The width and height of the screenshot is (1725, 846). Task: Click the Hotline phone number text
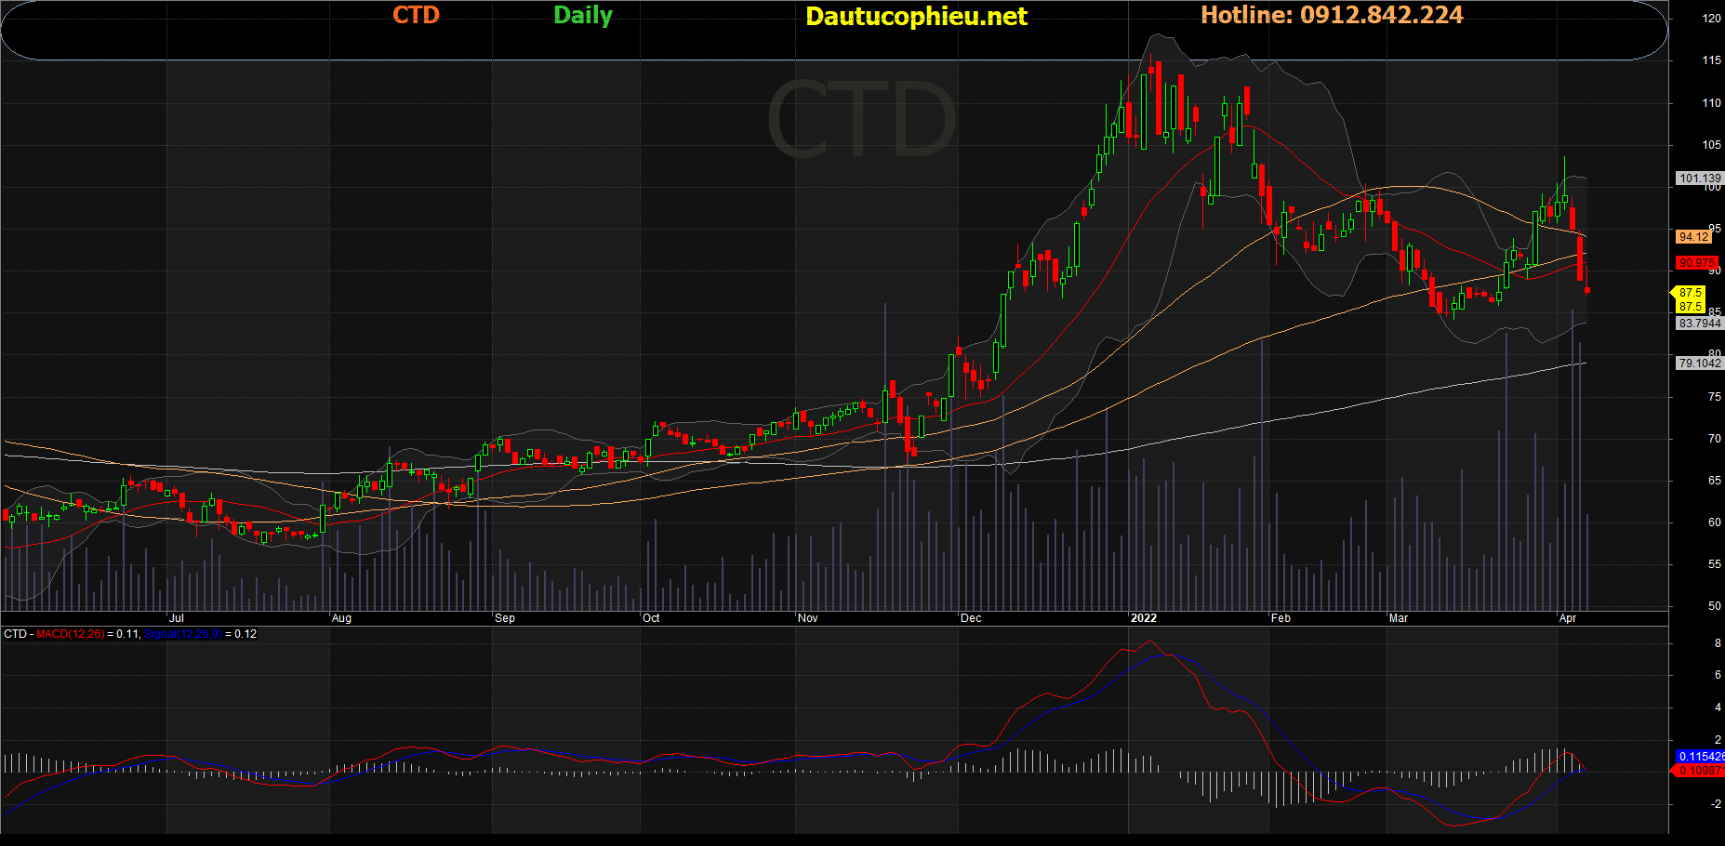(1331, 15)
